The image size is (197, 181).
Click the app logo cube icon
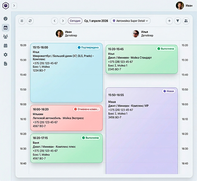click(x=5, y=6)
